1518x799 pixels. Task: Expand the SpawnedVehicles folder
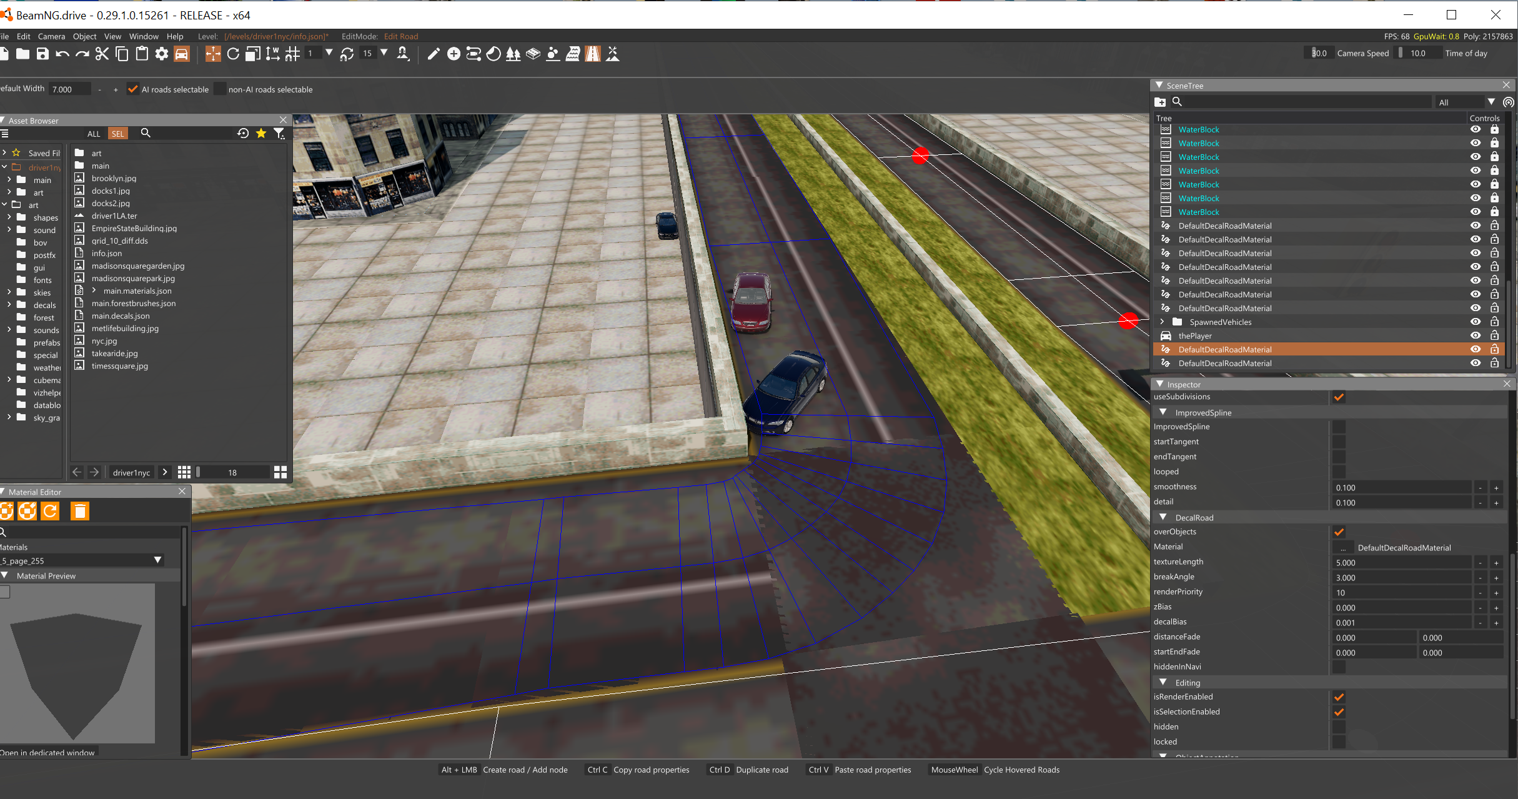point(1162,322)
